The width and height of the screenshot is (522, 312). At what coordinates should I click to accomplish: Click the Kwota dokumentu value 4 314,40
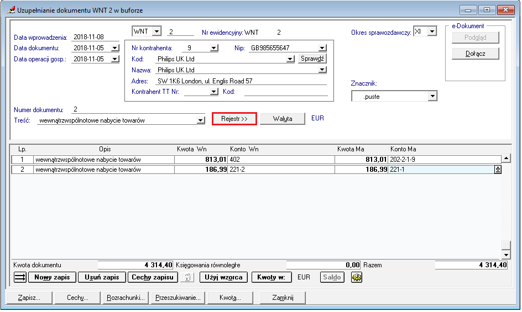(x=135, y=265)
